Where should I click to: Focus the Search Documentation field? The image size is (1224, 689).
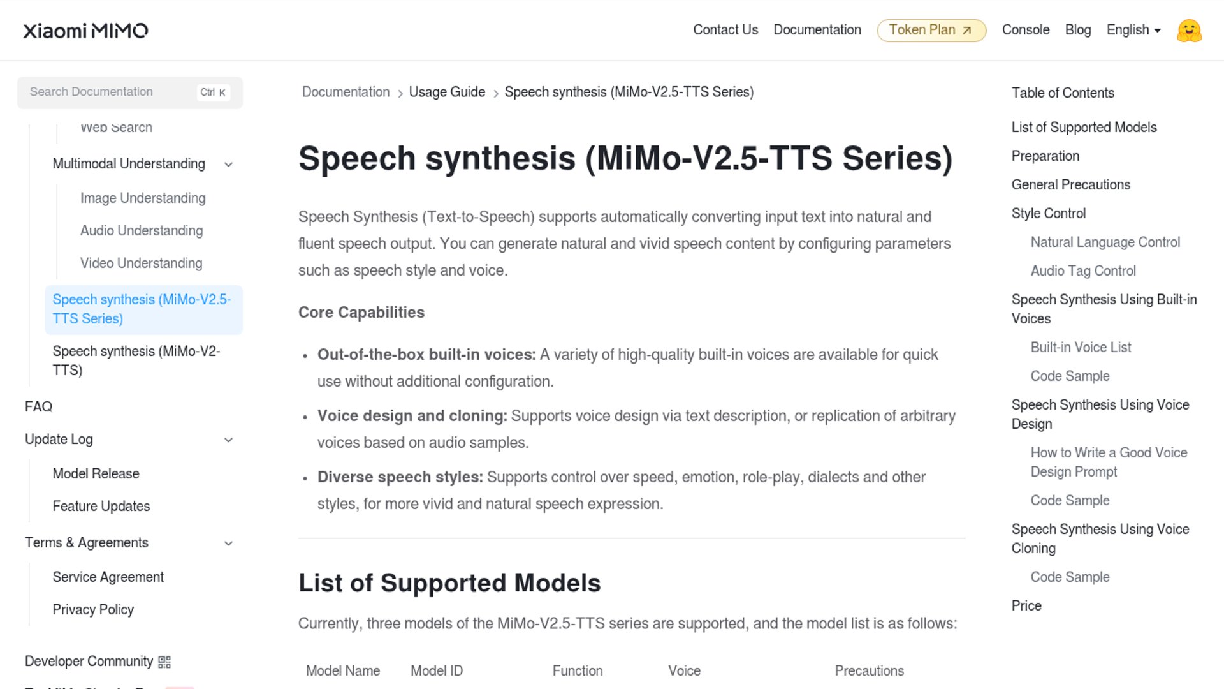pos(108,92)
